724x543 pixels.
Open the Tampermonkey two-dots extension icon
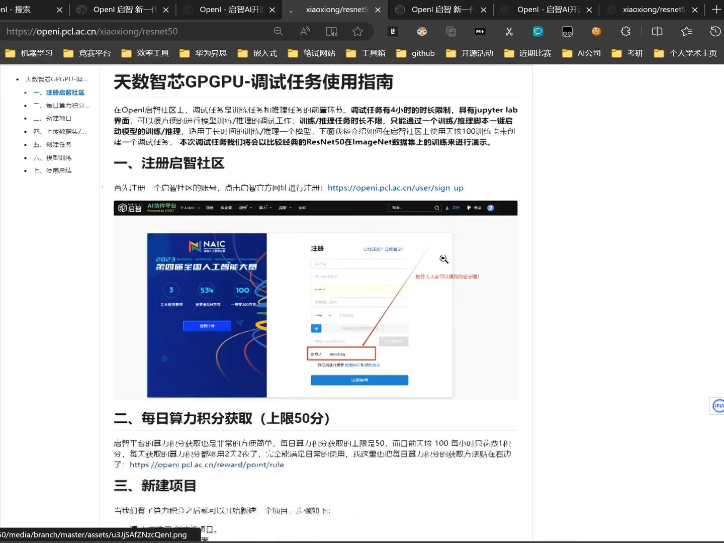click(567, 31)
